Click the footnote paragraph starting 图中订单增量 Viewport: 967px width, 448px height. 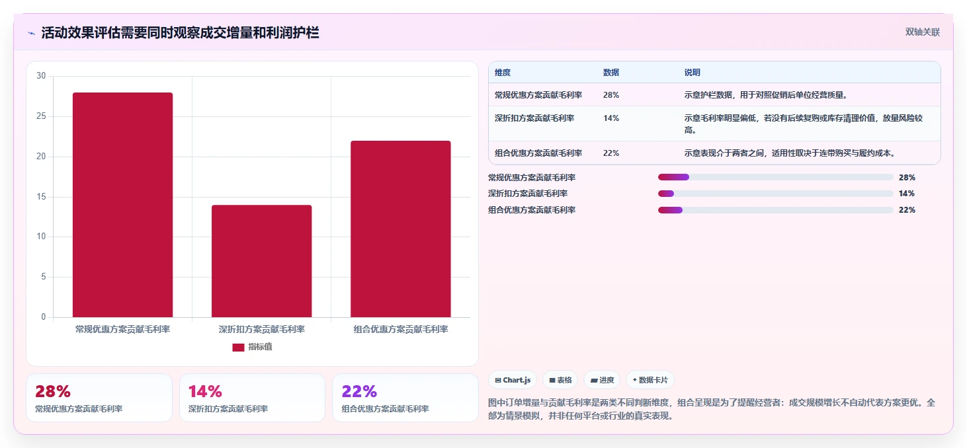tap(712, 409)
